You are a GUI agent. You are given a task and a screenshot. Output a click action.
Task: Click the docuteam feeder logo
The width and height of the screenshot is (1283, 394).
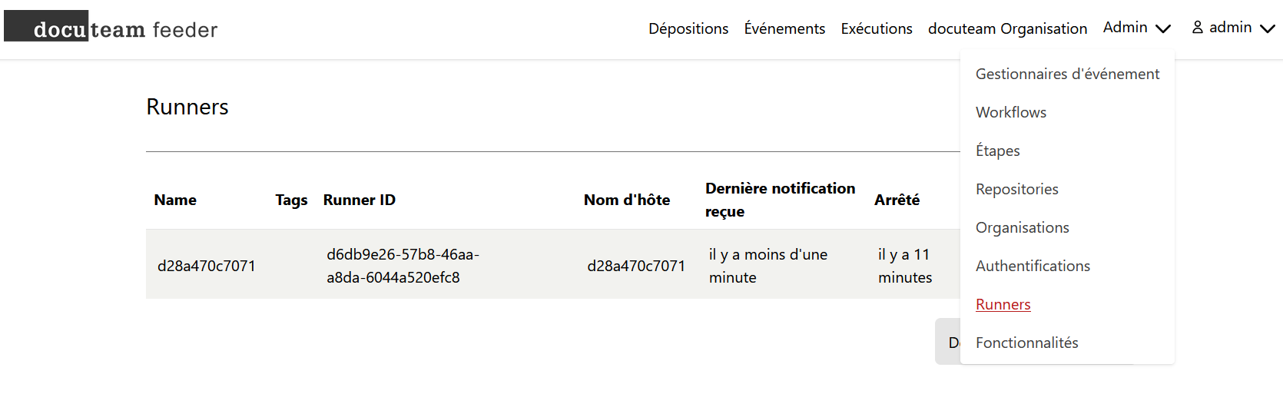point(111,28)
